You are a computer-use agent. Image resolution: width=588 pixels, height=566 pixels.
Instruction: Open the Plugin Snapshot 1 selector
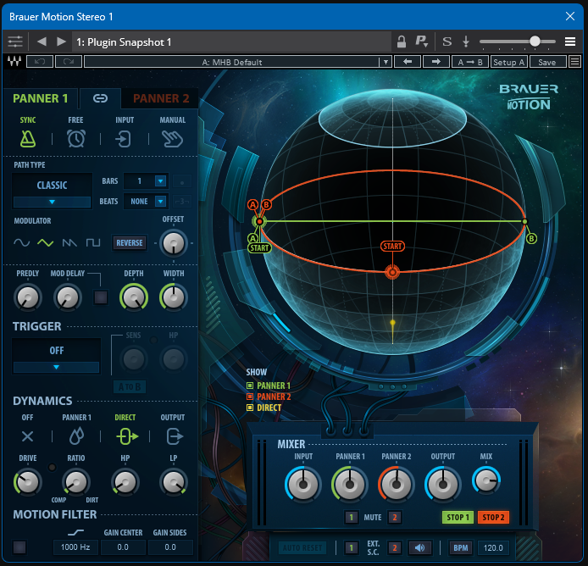pos(232,42)
